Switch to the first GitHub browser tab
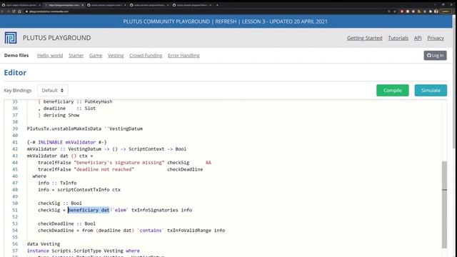Screen dimensions: 457x257 click(x=21, y=5)
